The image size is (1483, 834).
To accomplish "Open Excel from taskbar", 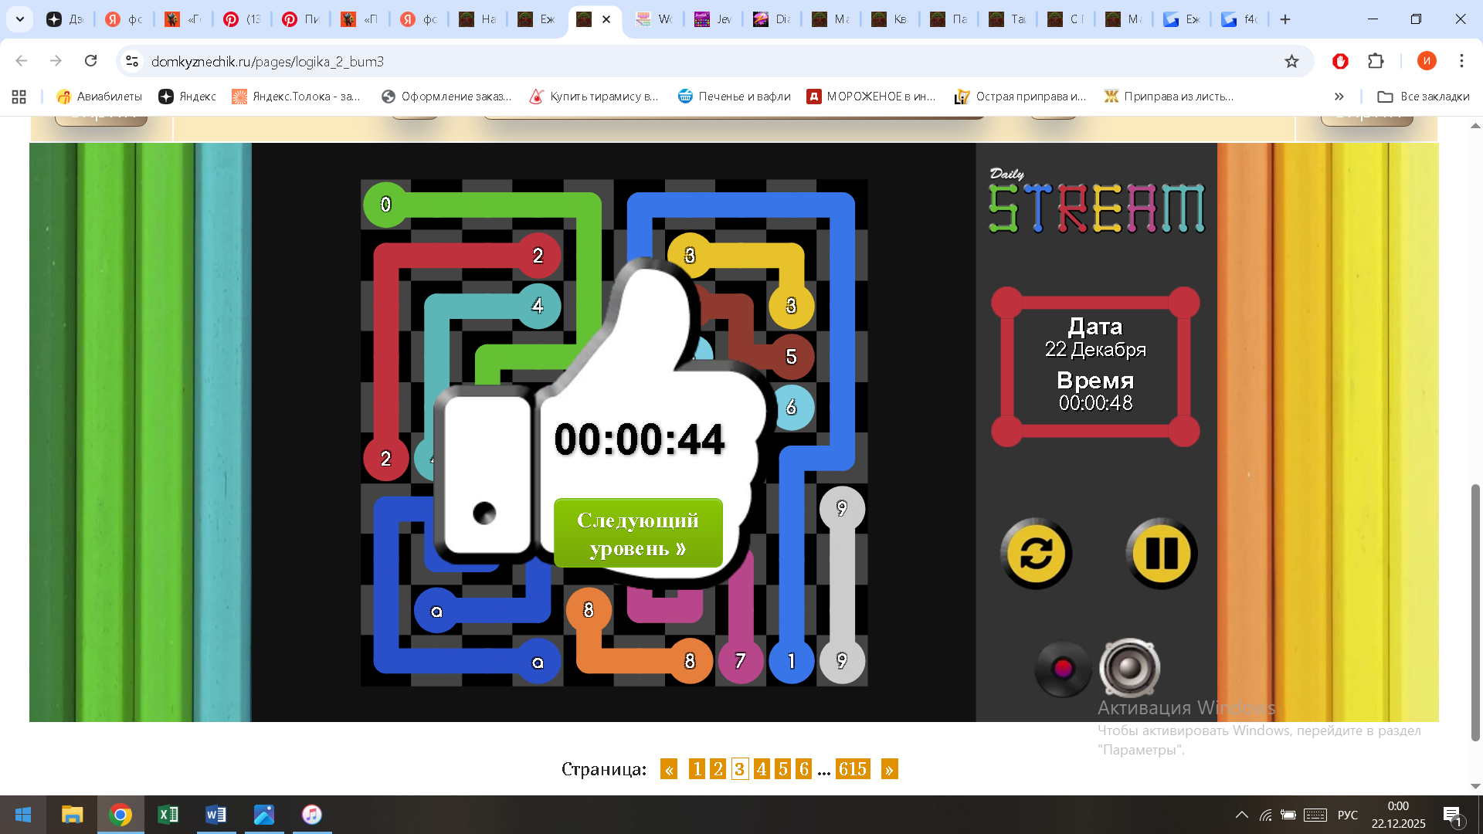I will pos(168,815).
